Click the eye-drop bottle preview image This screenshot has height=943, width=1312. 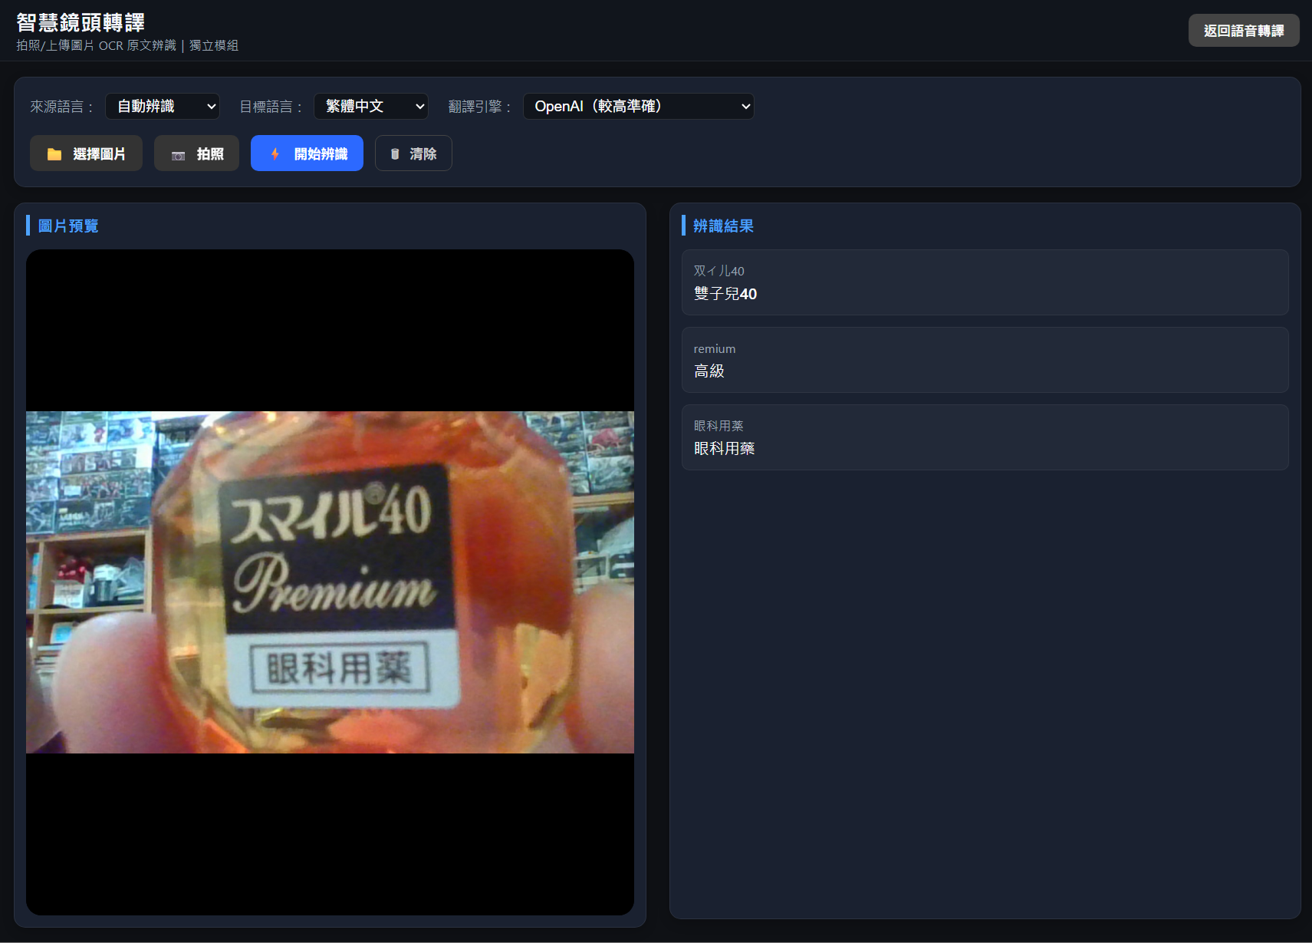coord(330,582)
